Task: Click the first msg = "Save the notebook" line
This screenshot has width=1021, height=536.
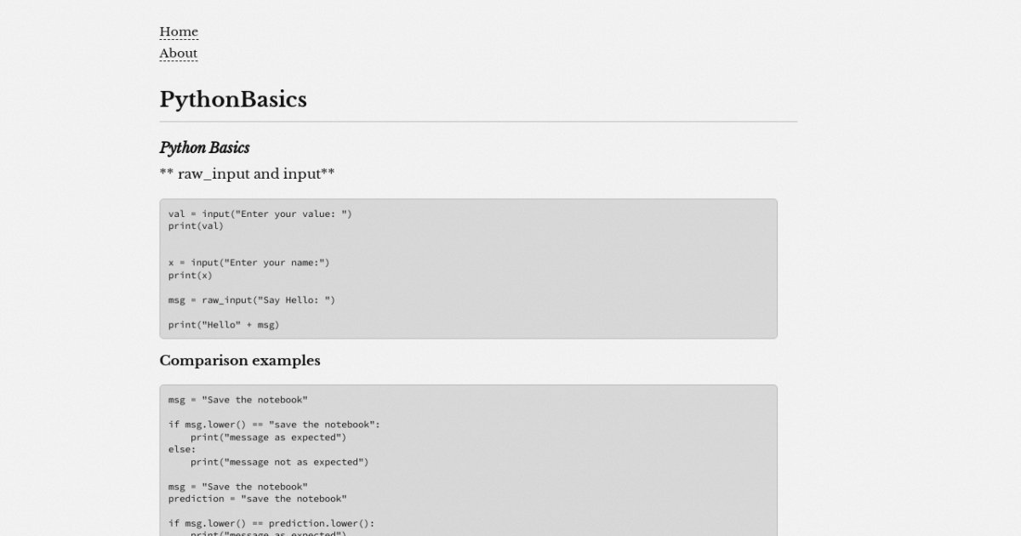Action: (x=237, y=400)
